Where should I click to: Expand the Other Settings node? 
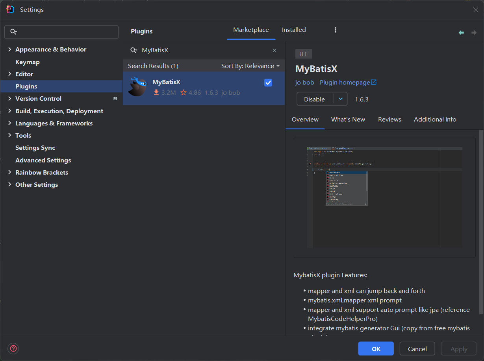click(x=10, y=184)
